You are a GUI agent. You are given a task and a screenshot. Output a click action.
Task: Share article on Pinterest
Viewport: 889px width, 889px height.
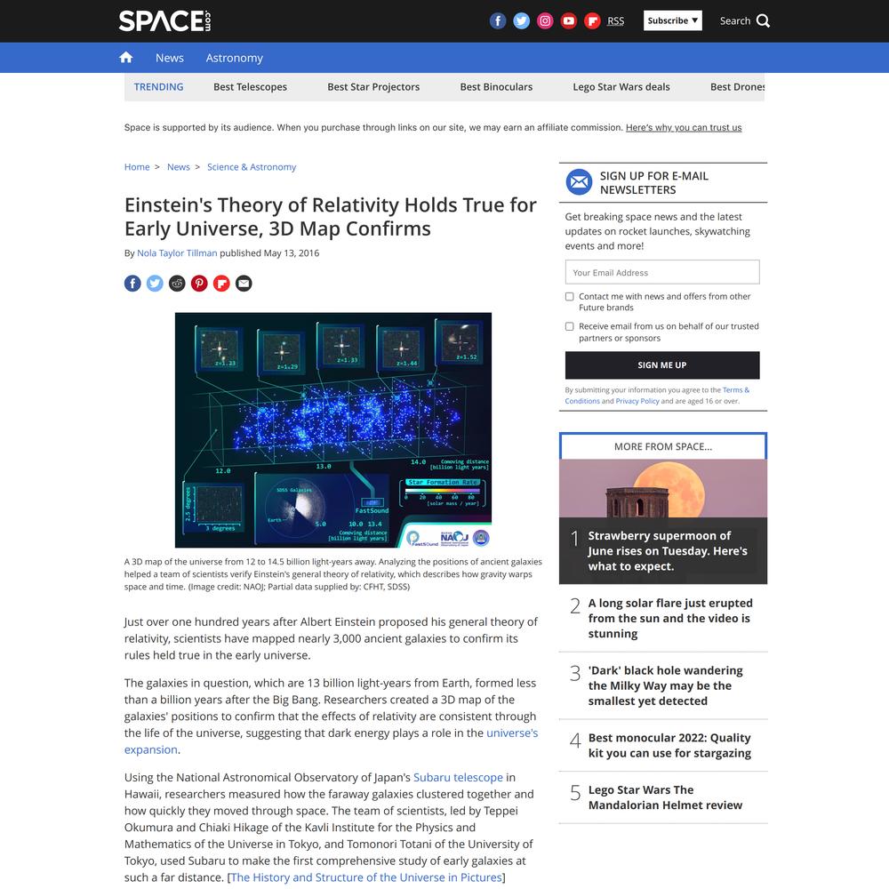point(199,283)
